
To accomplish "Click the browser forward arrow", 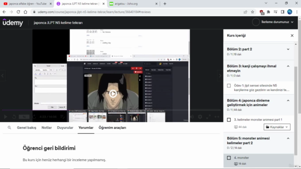I will click(11, 12).
